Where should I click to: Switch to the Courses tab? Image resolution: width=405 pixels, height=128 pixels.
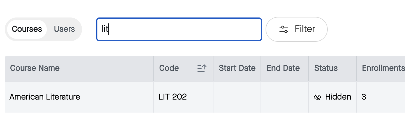tap(27, 29)
